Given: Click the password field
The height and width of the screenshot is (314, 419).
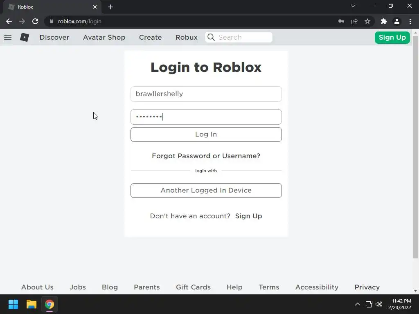Looking at the screenshot, I should [206, 117].
